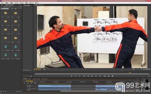
Task: Open the 编辑 menu
Action: point(7,3)
